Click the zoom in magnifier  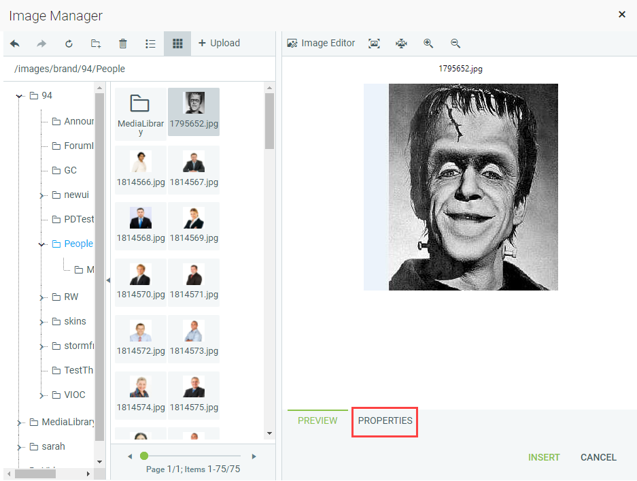(x=428, y=44)
